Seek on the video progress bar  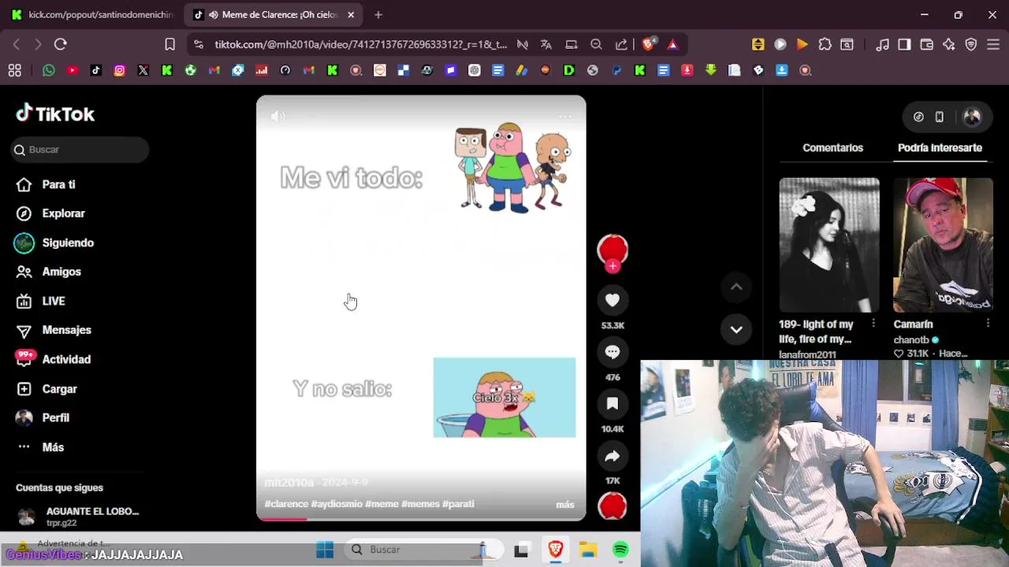tap(421, 518)
